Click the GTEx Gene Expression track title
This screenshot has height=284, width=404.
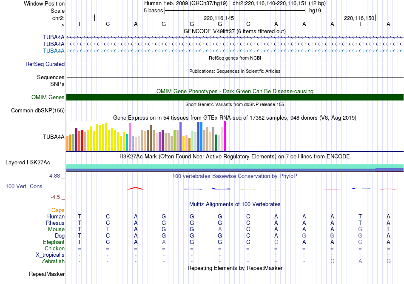[x=235, y=118]
